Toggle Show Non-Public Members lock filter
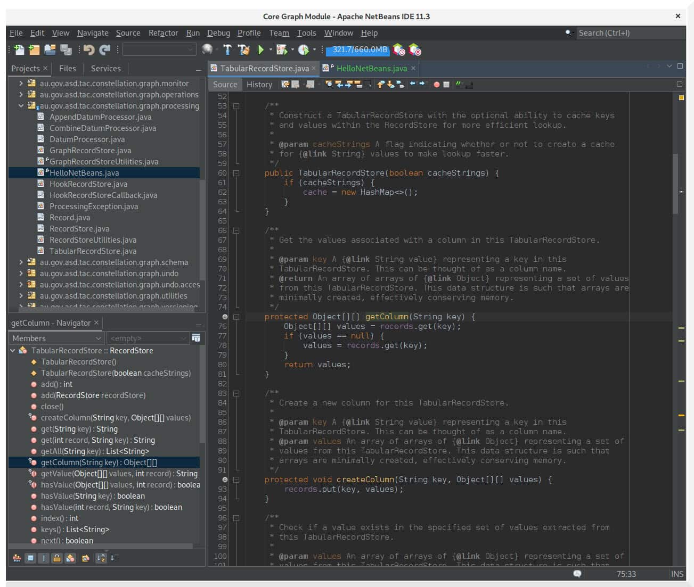Screen dimensions: 694x587 point(56,558)
